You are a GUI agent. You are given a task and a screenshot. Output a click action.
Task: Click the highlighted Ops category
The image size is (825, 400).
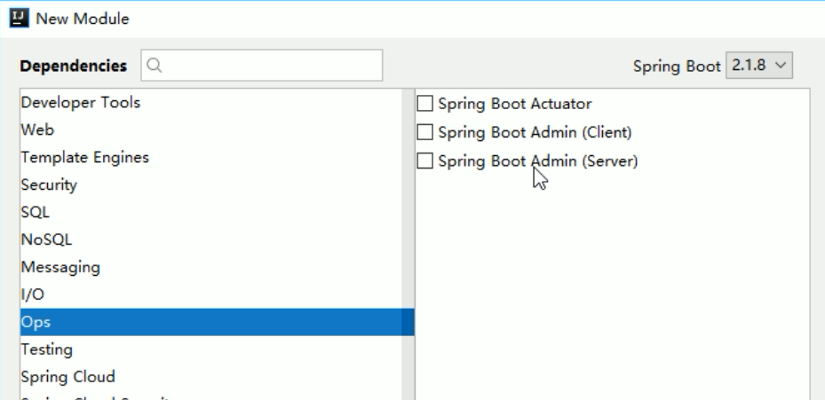click(x=36, y=322)
